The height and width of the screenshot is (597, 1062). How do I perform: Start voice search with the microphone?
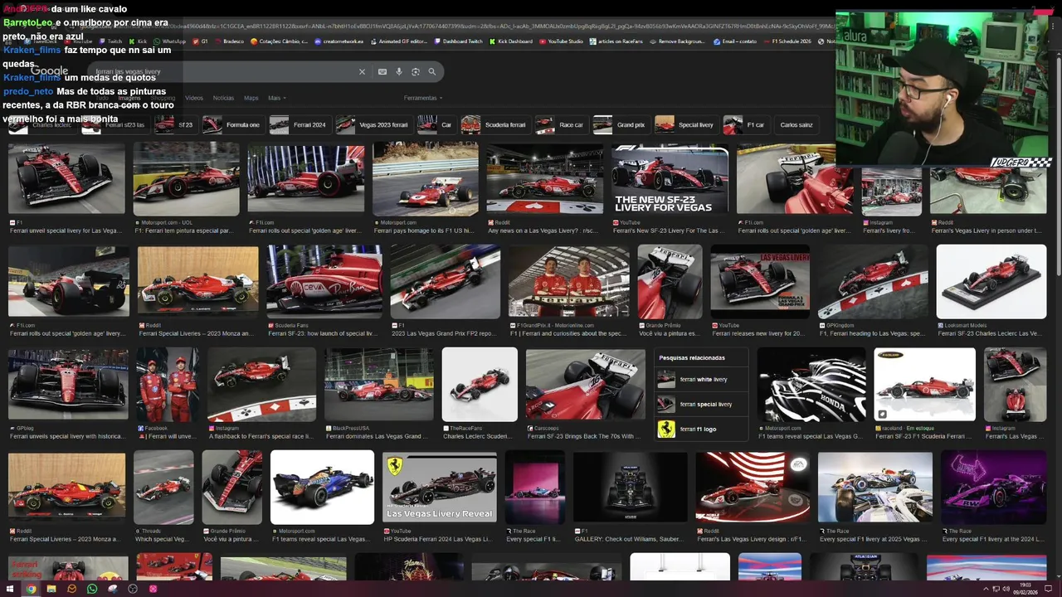pos(399,72)
